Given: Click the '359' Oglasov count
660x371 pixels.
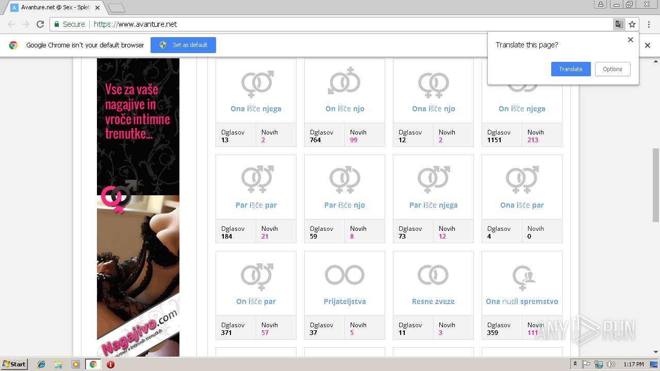Looking at the screenshot, I should pos(493,332).
